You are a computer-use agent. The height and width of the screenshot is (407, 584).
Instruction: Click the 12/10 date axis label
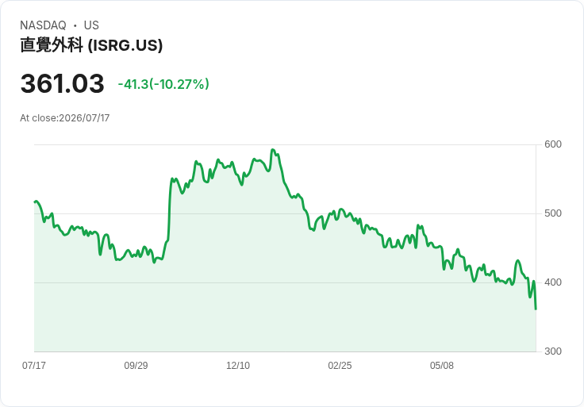coord(238,365)
